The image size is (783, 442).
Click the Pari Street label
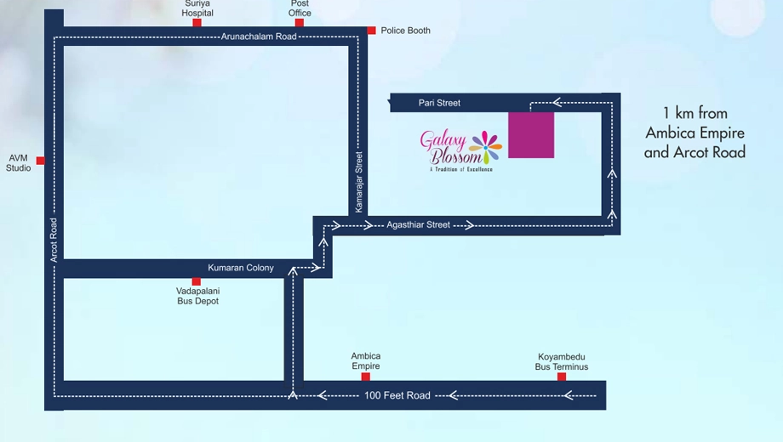pos(439,103)
